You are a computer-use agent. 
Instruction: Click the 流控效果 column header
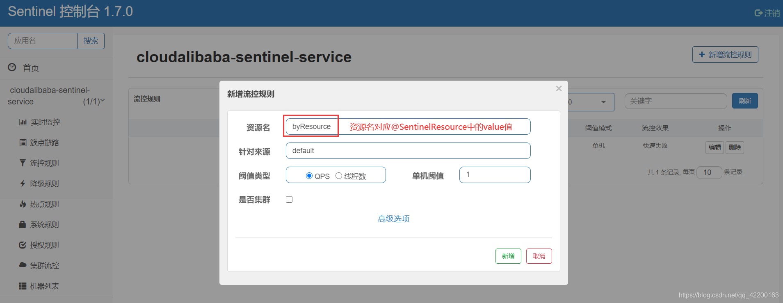click(x=655, y=128)
